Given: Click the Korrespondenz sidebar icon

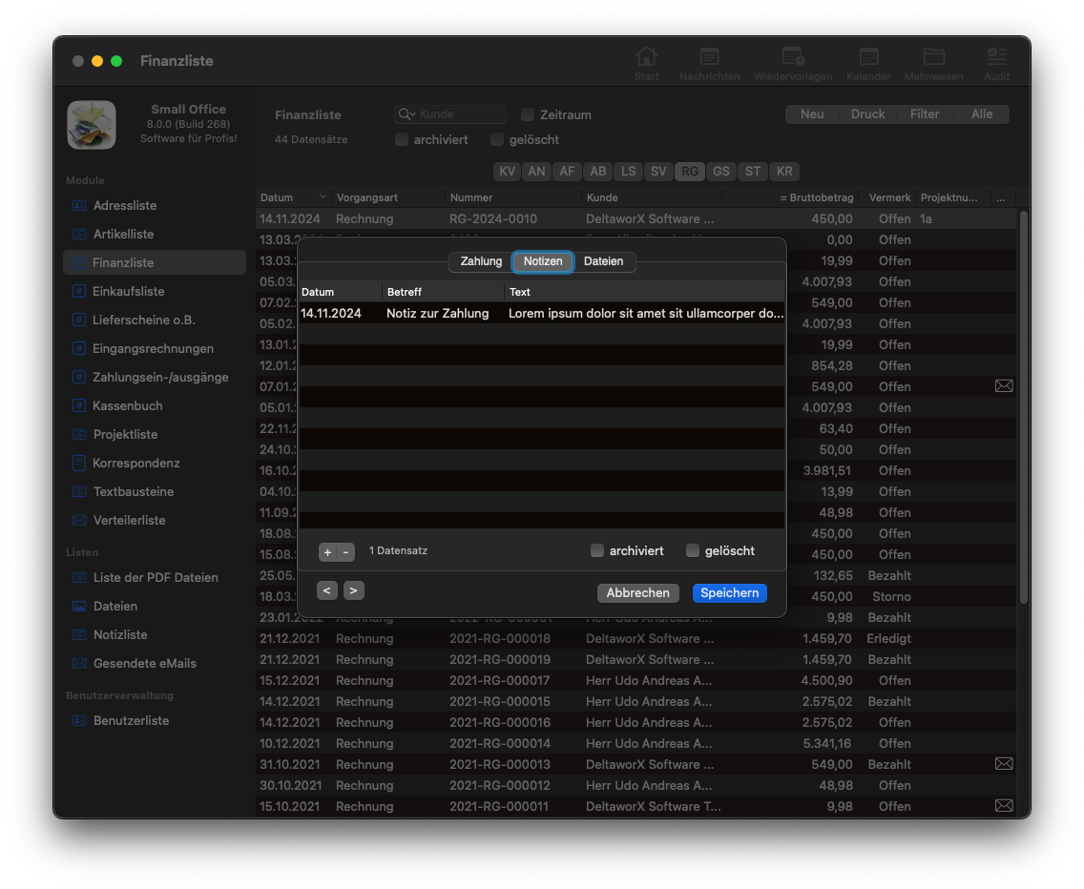Looking at the screenshot, I should (x=79, y=464).
